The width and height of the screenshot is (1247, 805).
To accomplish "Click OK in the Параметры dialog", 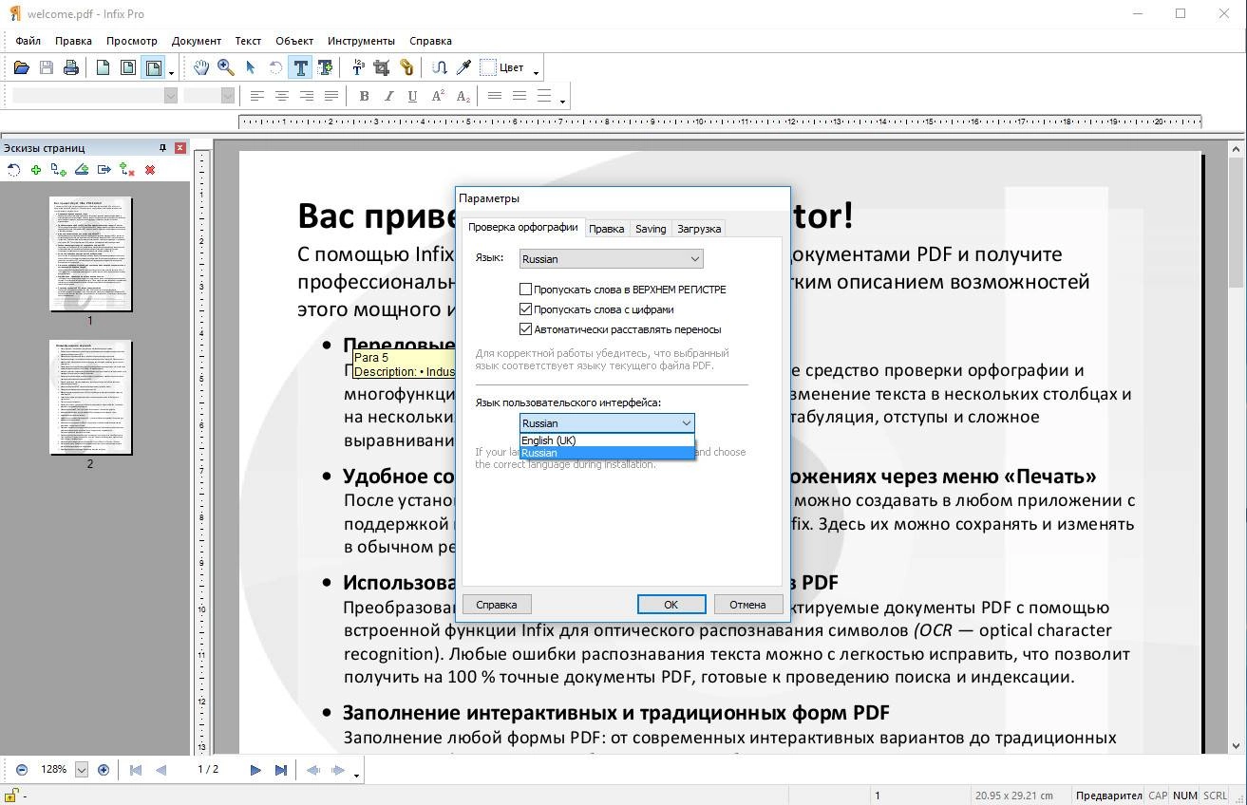I will [671, 605].
